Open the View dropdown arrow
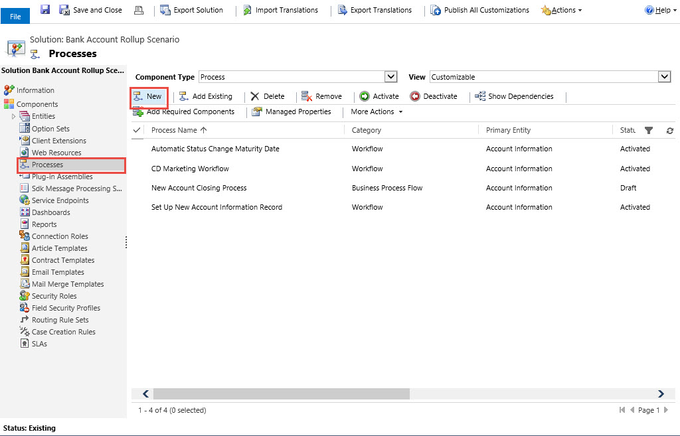This screenshot has height=436, width=680. pyautogui.click(x=664, y=77)
